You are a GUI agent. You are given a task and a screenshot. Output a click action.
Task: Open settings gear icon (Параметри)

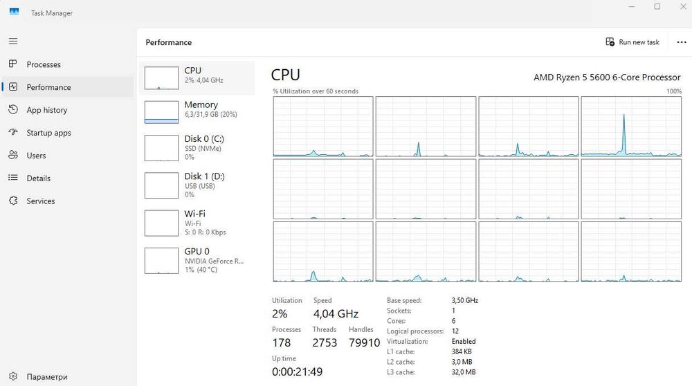pos(13,377)
